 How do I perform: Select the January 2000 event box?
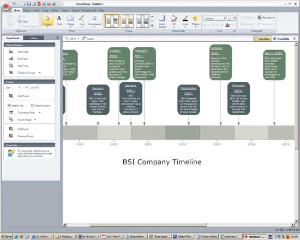click(98, 100)
